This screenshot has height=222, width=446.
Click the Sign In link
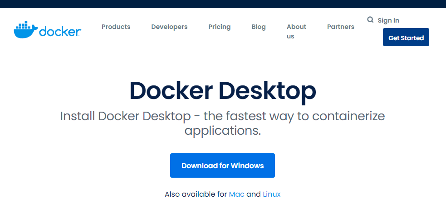pyautogui.click(x=388, y=20)
